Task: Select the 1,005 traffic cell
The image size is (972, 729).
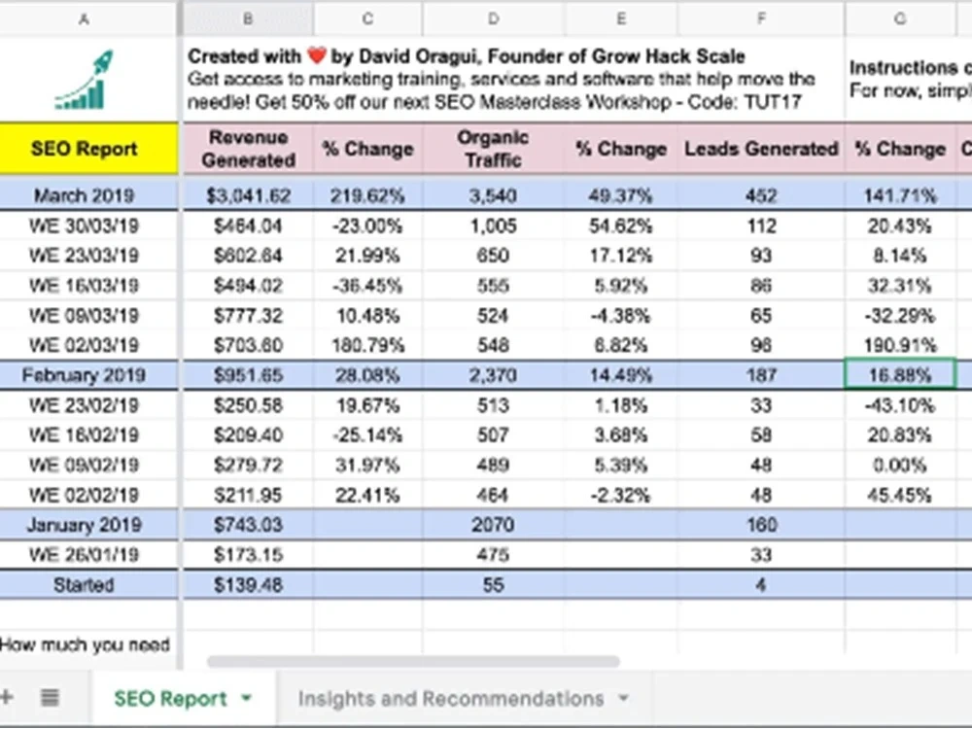Action: (x=494, y=226)
